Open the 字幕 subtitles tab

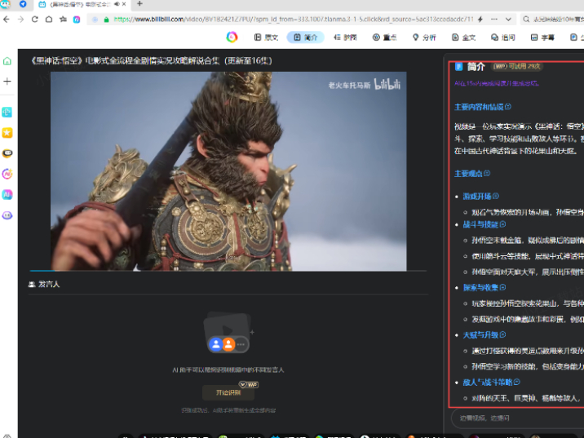542,38
